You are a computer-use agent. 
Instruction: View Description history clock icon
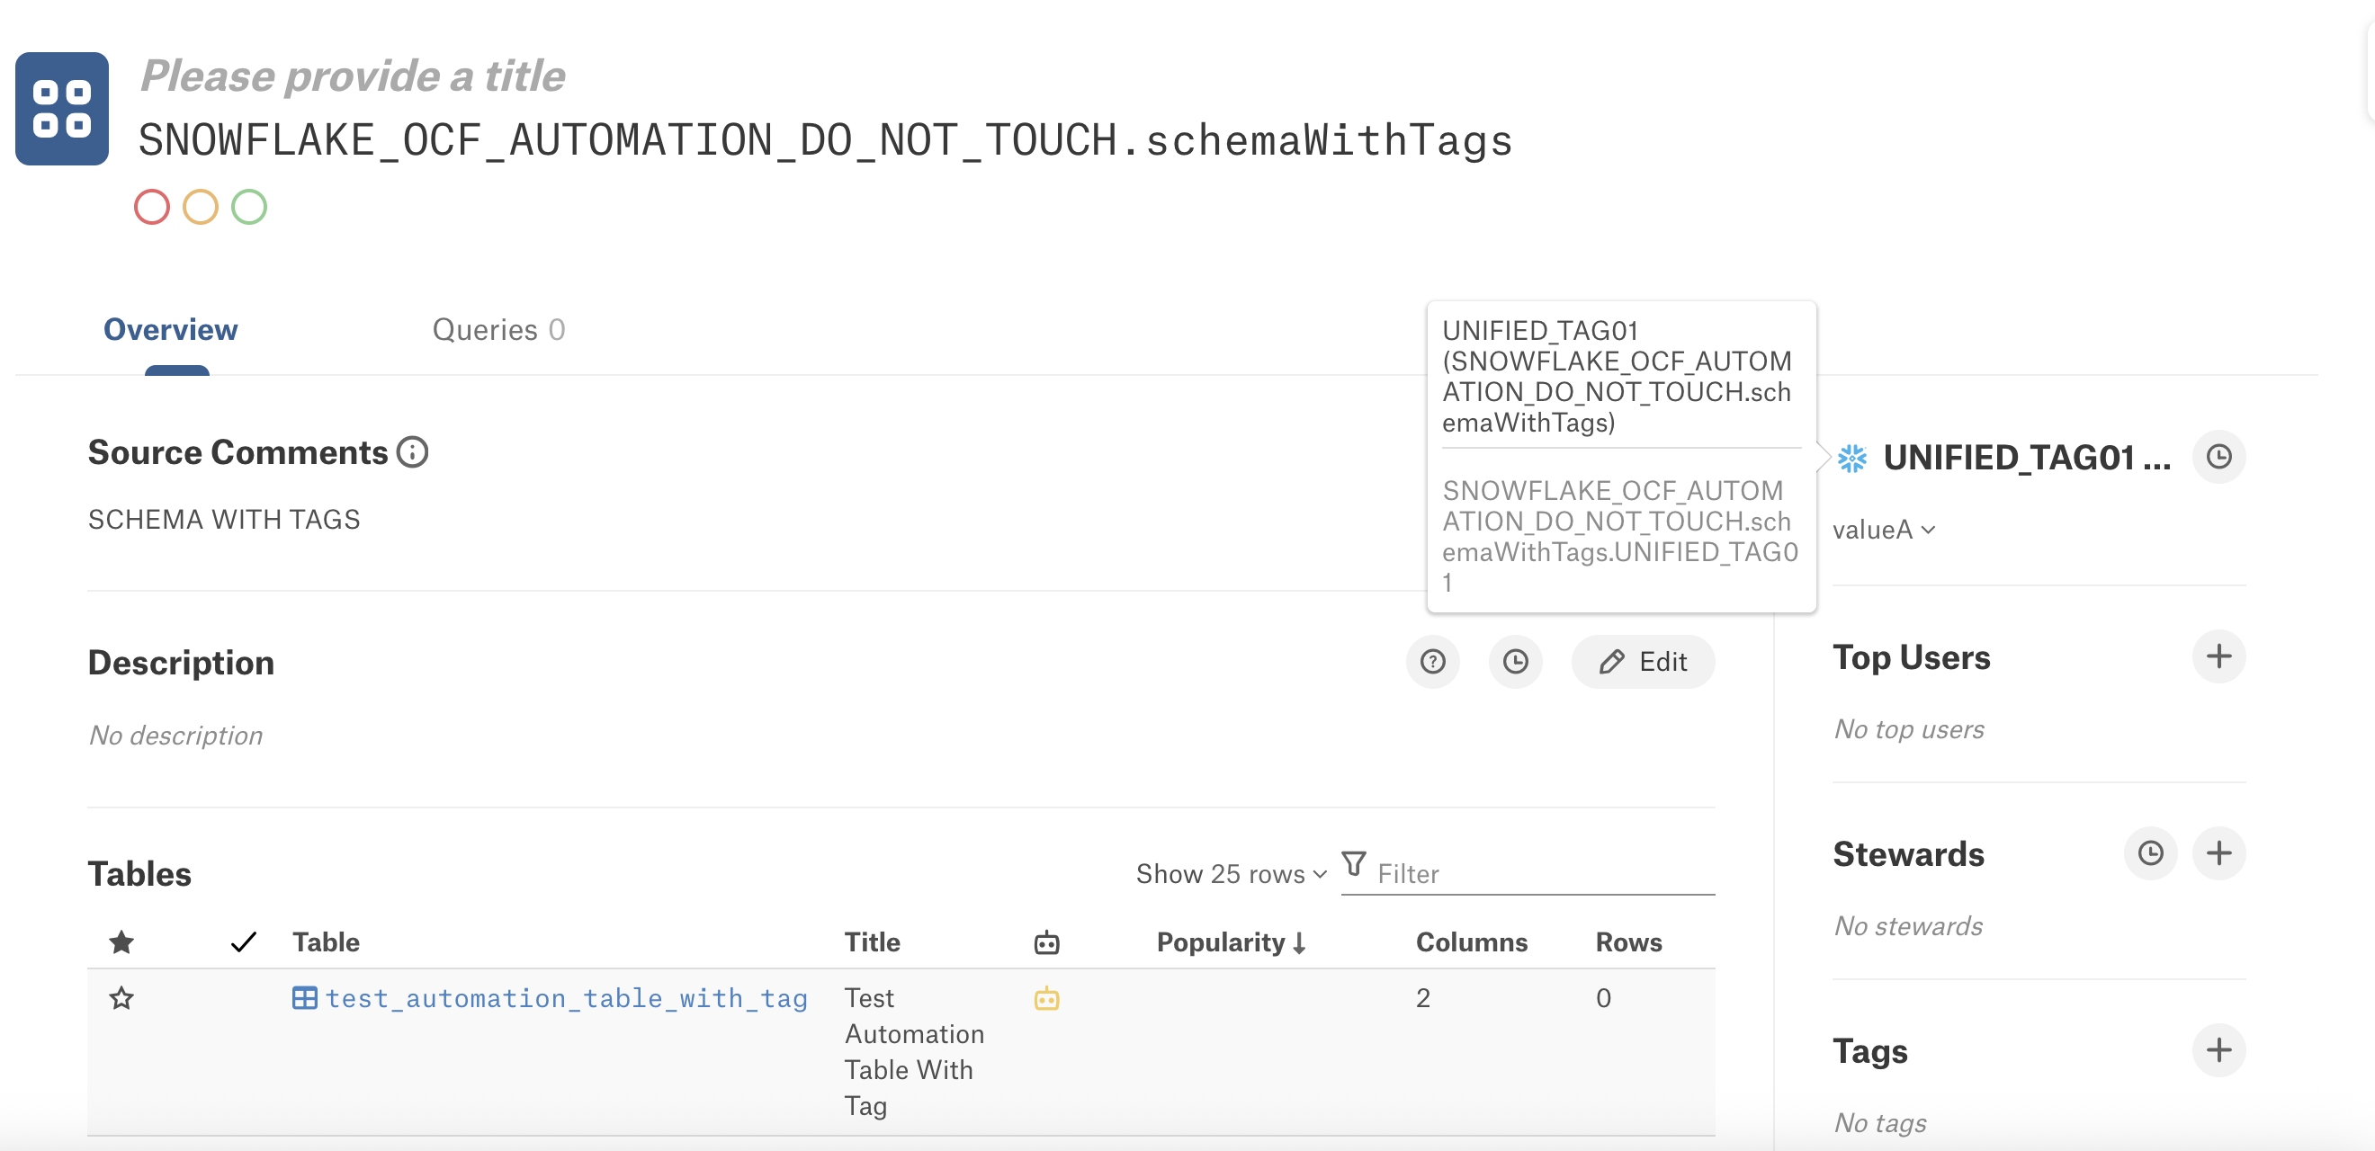click(1516, 662)
